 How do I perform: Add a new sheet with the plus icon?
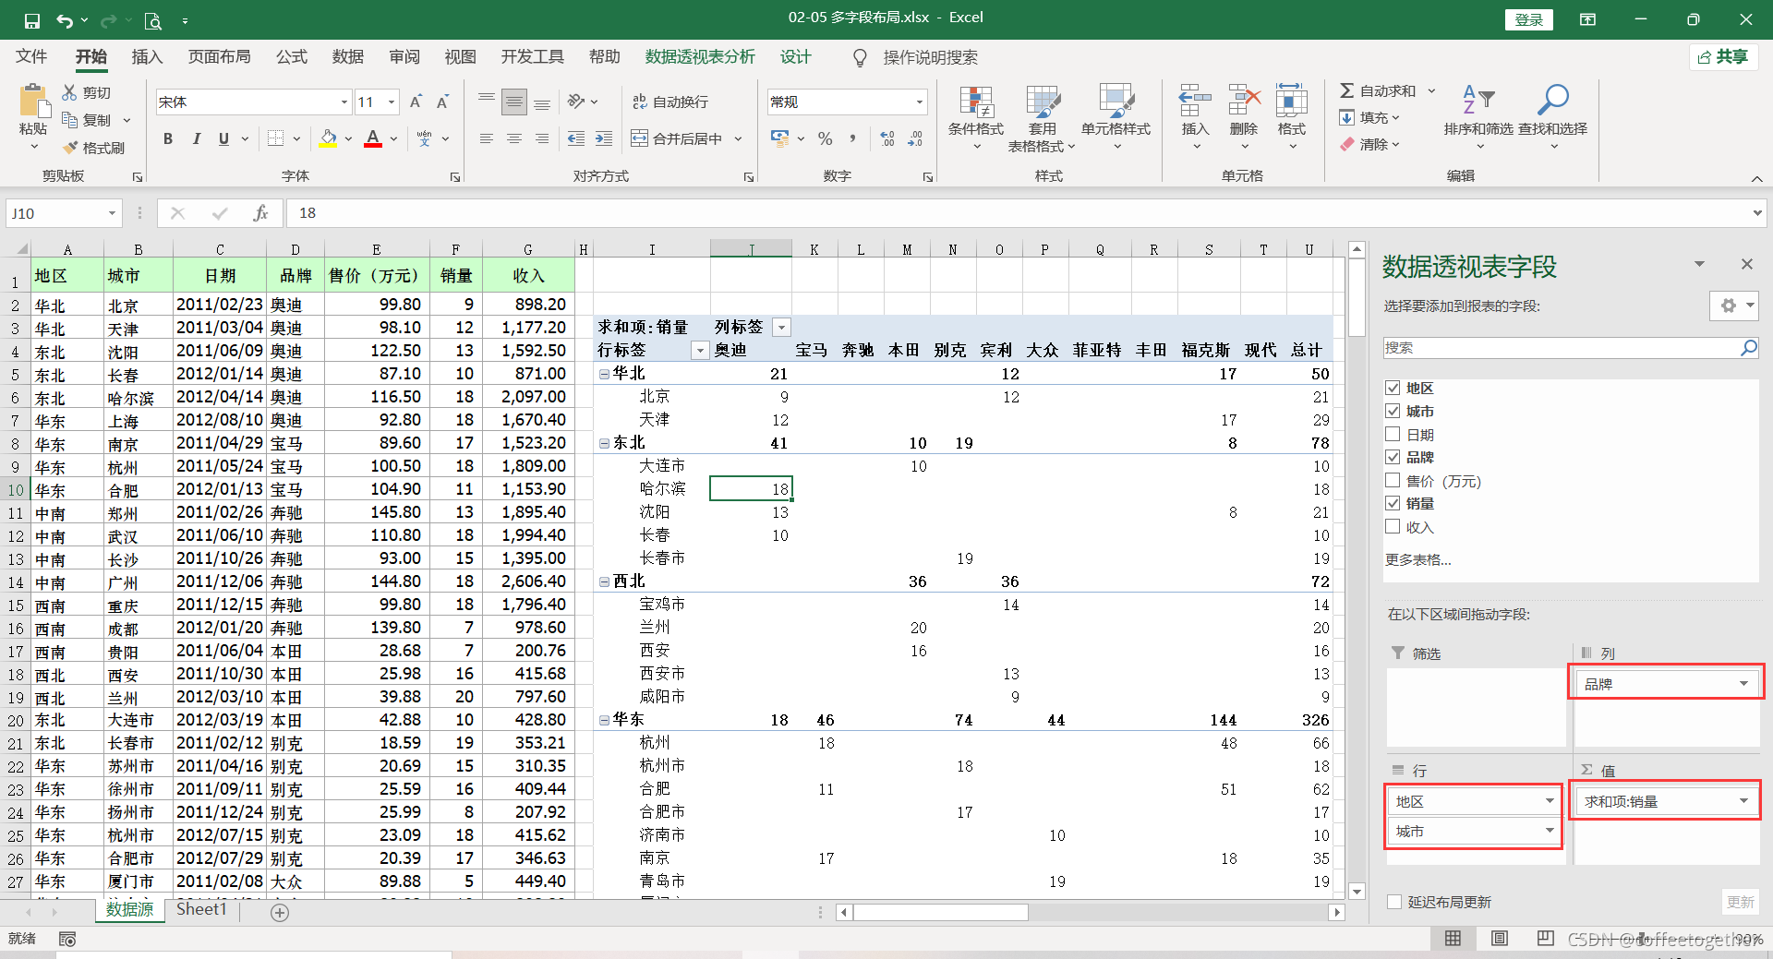point(280,912)
